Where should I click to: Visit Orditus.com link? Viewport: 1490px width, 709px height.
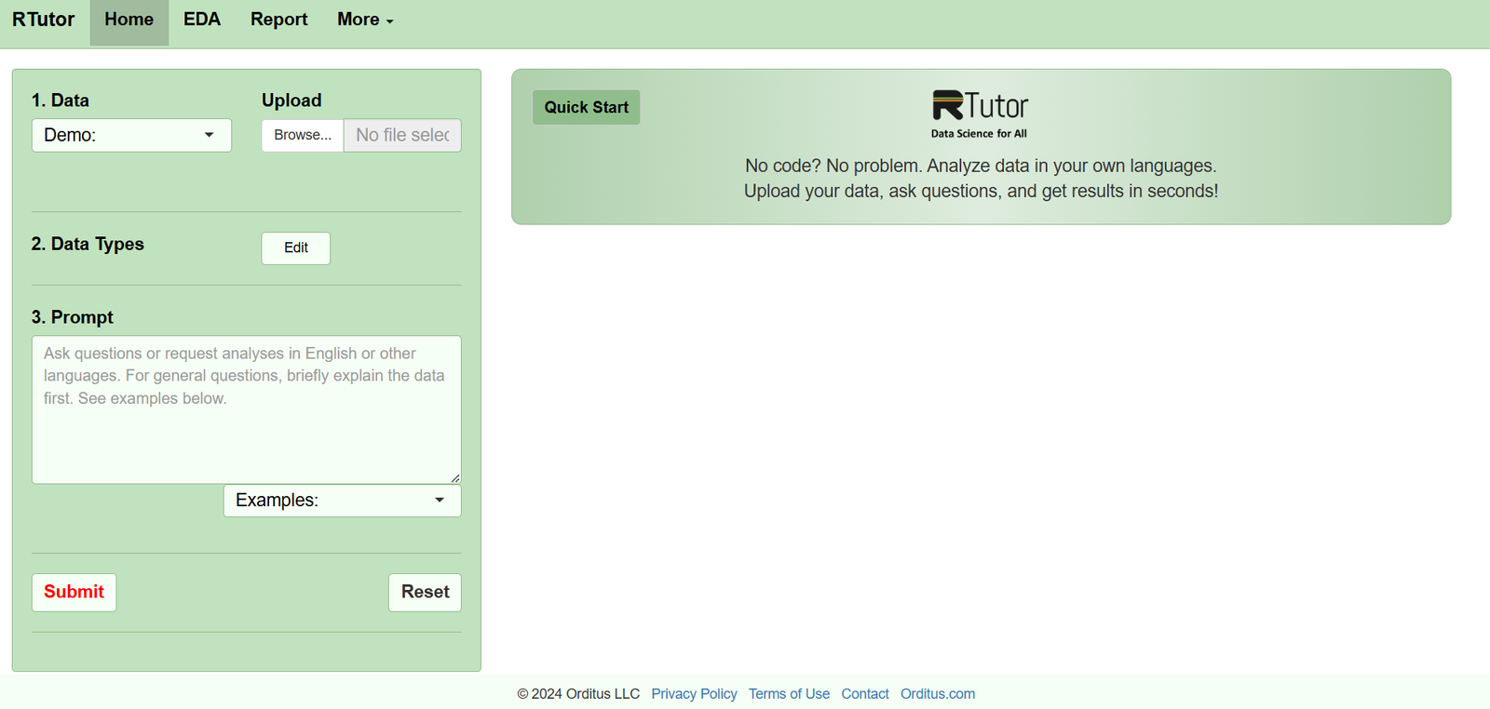[938, 694]
